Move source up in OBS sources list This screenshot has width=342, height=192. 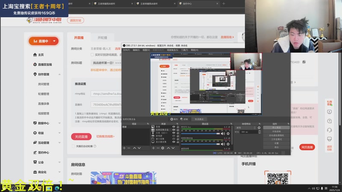[168, 148]
